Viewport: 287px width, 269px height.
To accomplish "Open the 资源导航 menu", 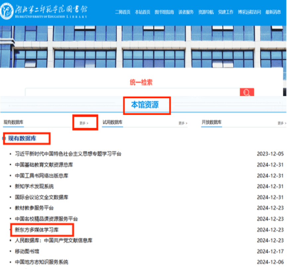I will point(206,12).
